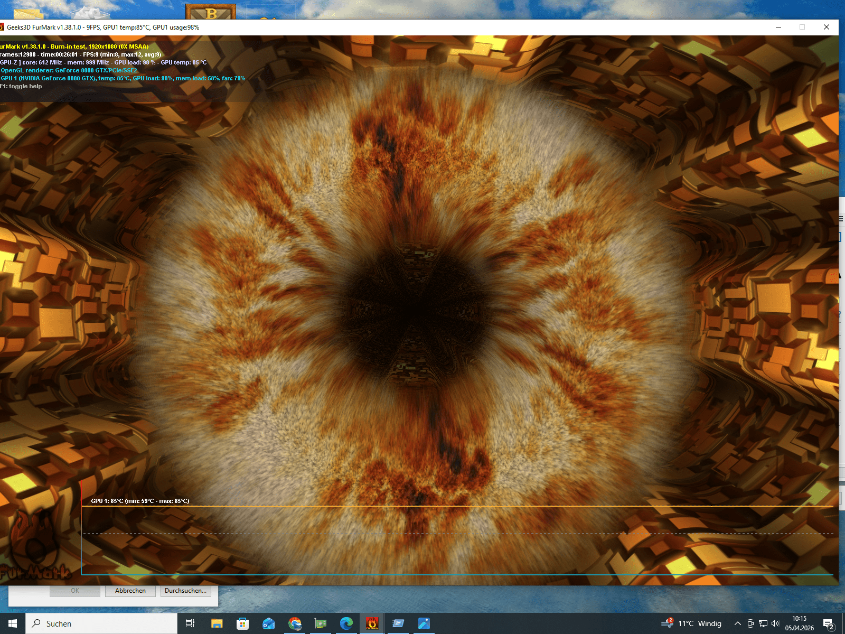Switch to Google Chrome on the taskbar
This screenshot has height=634, width=845.
pos(295,623)
